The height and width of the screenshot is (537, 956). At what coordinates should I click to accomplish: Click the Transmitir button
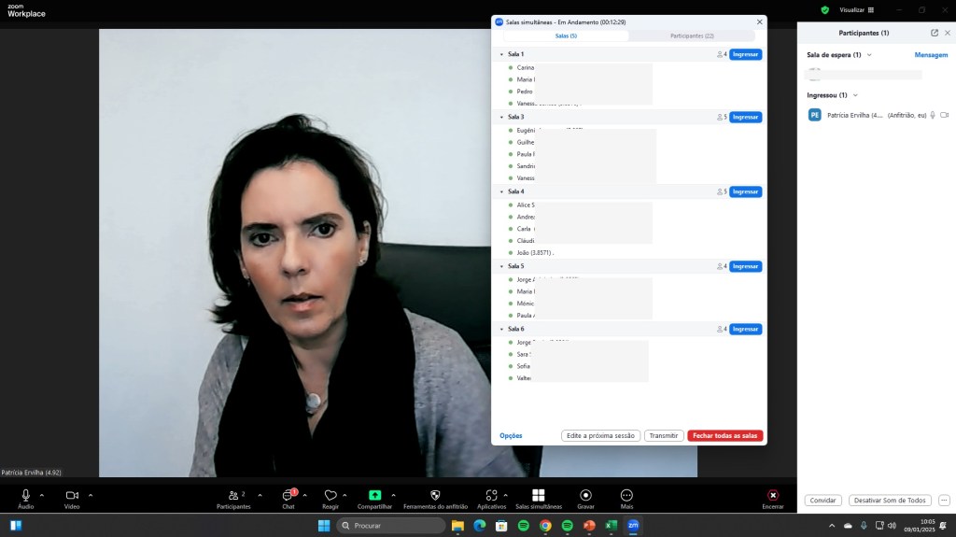coord(664,436)
